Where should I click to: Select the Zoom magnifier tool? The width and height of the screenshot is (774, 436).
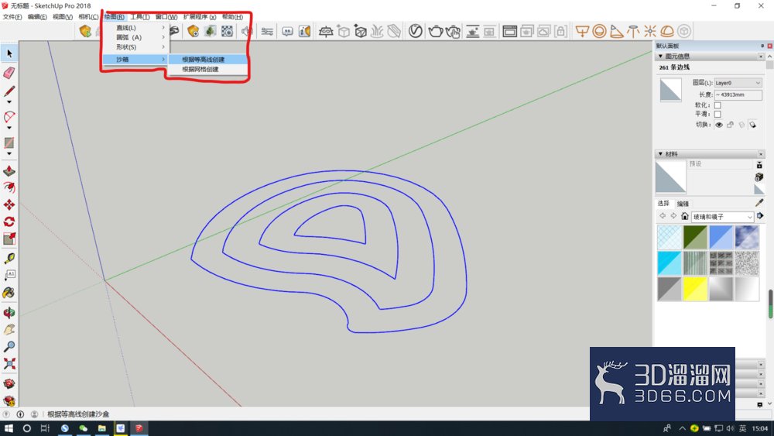(9, 347)
